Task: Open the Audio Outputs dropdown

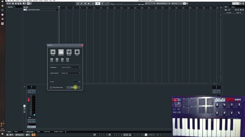Action: tap(71, 73)
